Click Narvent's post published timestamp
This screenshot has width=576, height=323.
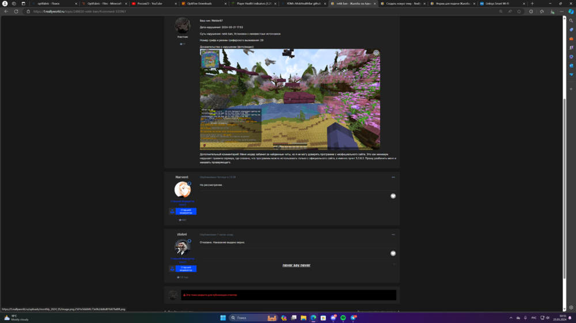[218, 177]
